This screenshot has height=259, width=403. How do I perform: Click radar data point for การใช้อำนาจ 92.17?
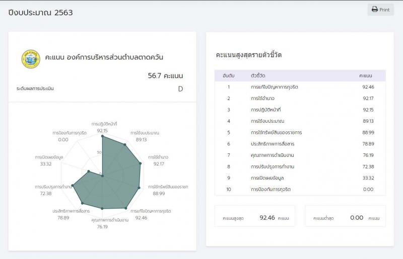[141, 163]
